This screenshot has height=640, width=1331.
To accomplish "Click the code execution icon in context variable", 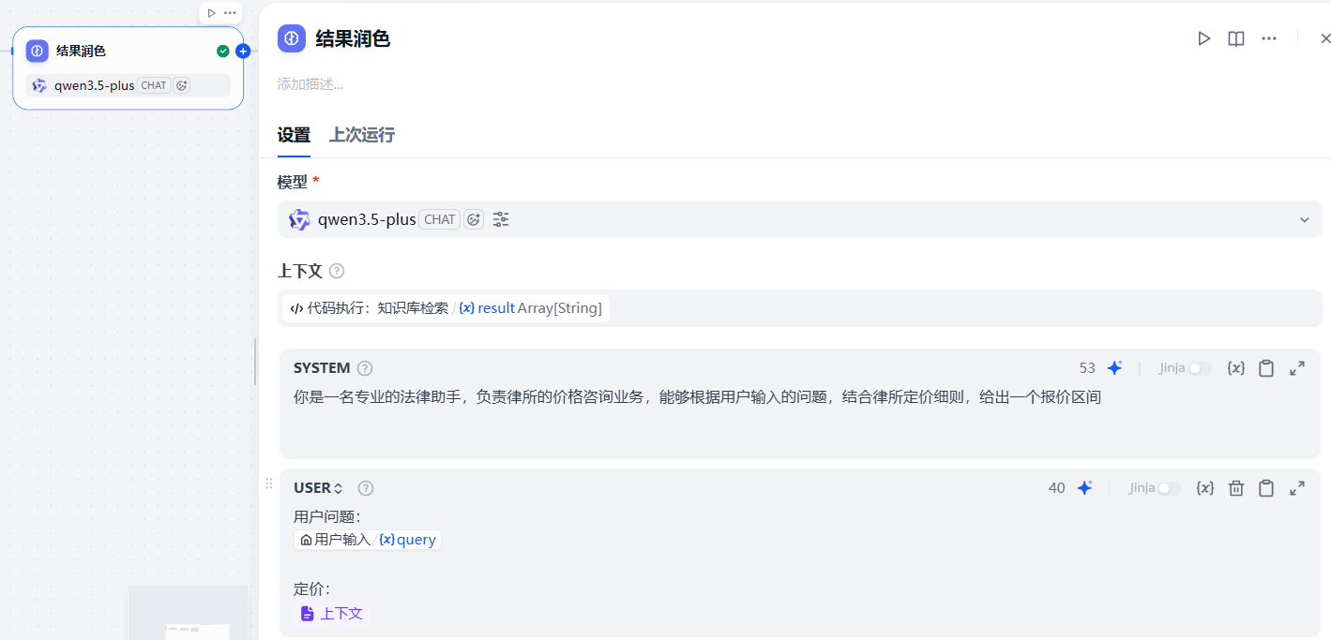I will (x=296, y=307).
